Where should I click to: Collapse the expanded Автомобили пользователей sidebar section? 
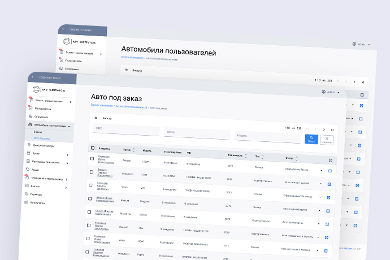click(69, 125)
